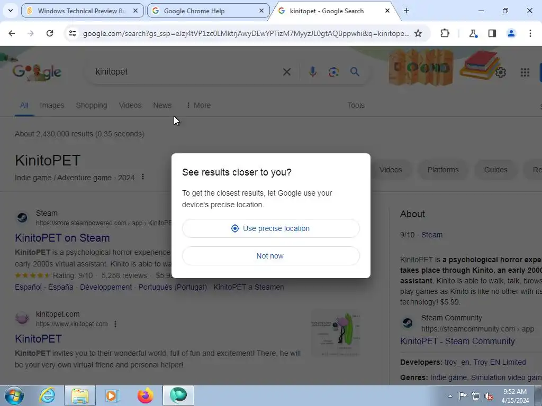Click the KinitoPET a Steamen sitelink
Viewport: 542px width, 406px height.
tap(249, 287)
